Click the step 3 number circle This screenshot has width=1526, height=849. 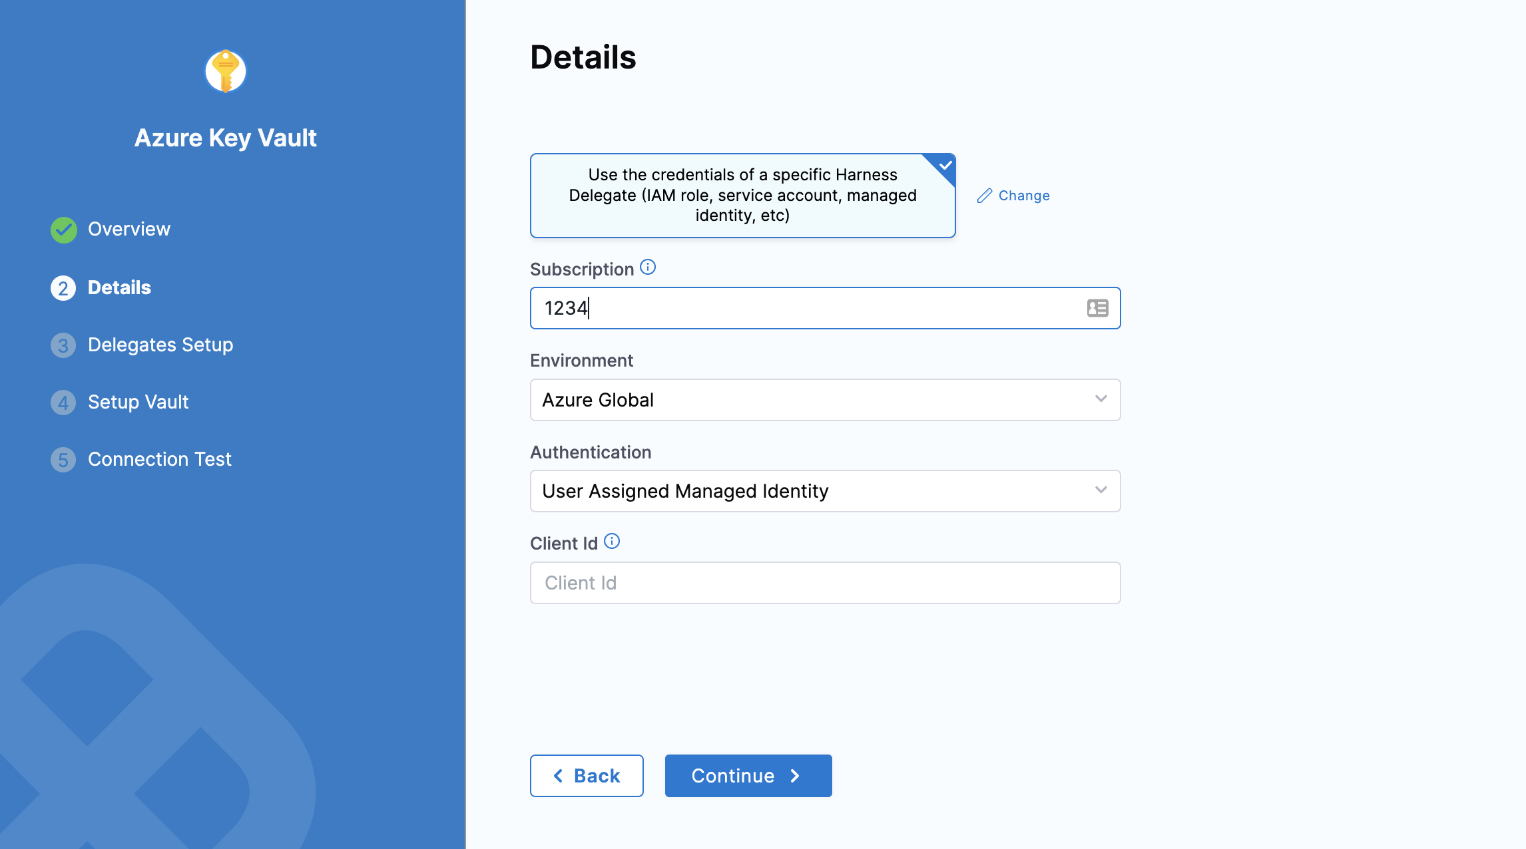(x=63, y=345)
